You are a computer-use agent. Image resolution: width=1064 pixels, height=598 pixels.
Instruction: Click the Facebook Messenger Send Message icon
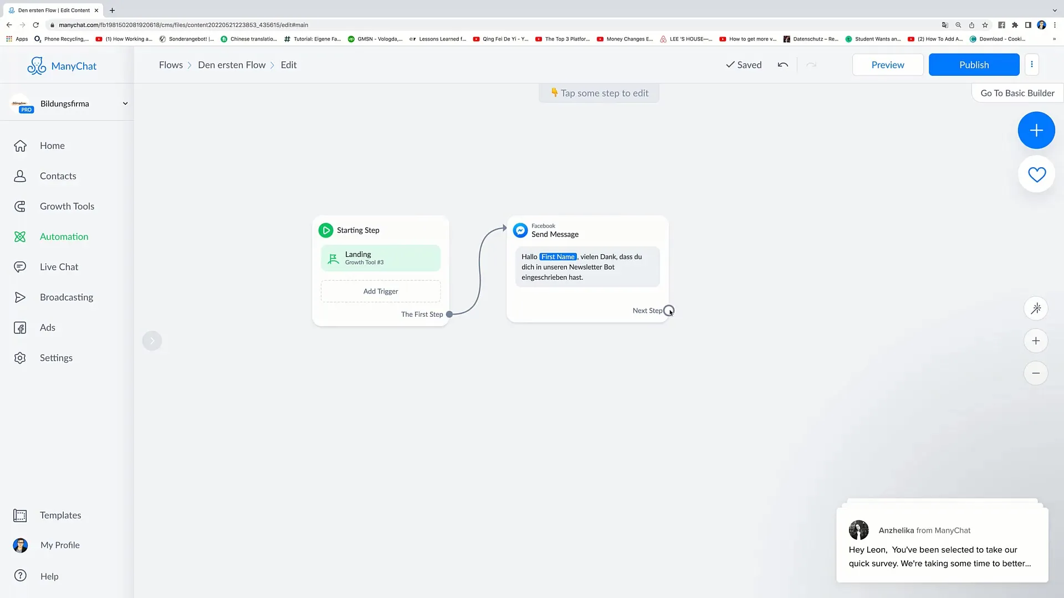point(520,230)
